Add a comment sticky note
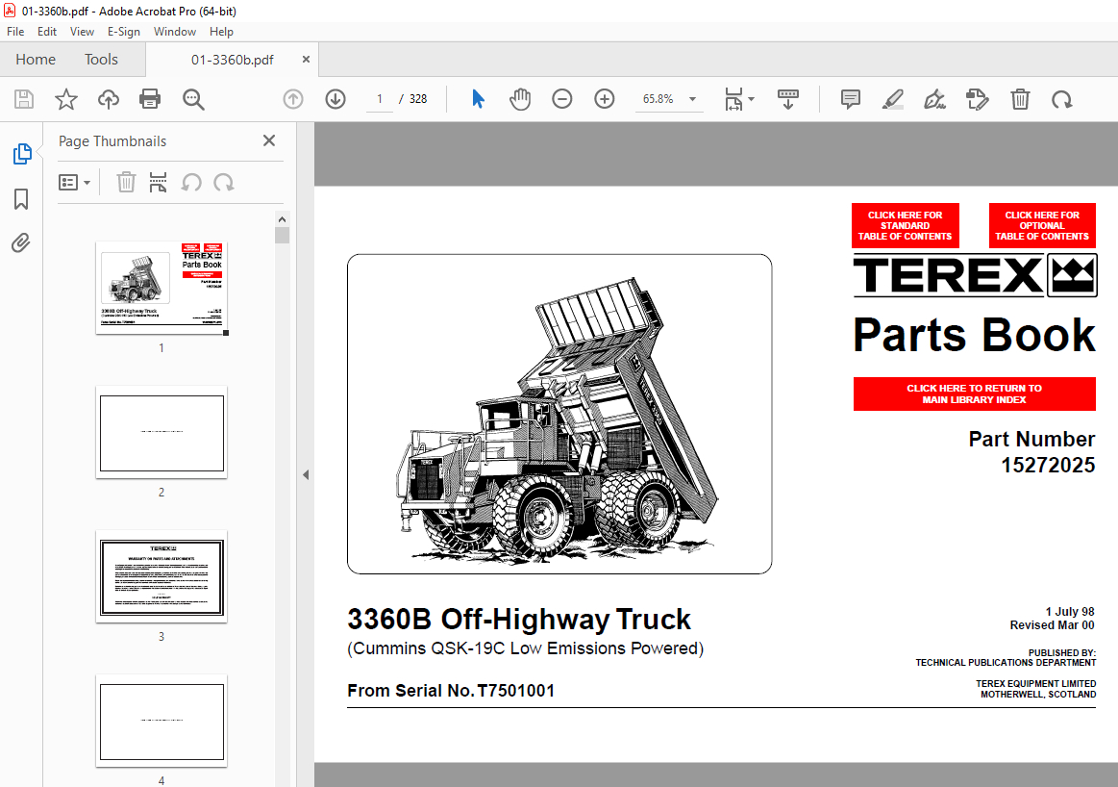The width and height of the screenshot is (1118, 787). coord(850,99)
